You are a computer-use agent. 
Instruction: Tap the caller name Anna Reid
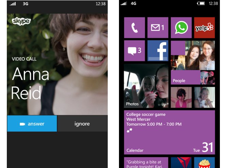point(30,83)
